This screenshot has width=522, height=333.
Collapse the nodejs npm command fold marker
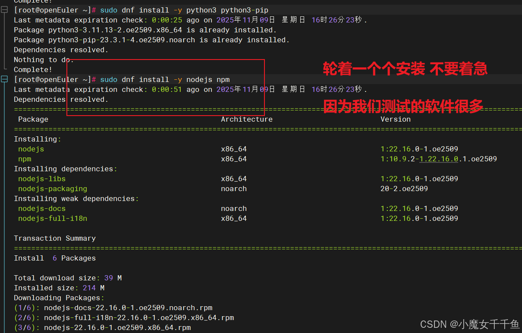coord(4,79)
